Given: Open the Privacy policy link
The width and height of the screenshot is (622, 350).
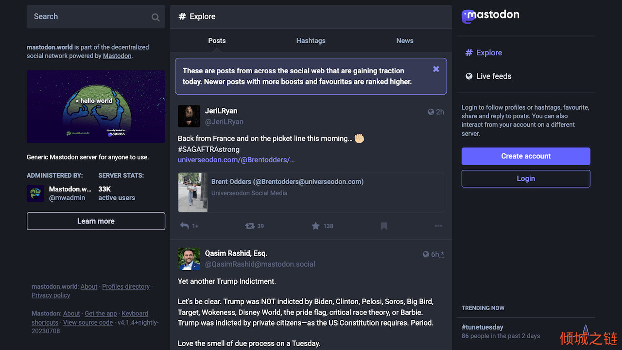Looking at the screenshot, I should [51, 295].
